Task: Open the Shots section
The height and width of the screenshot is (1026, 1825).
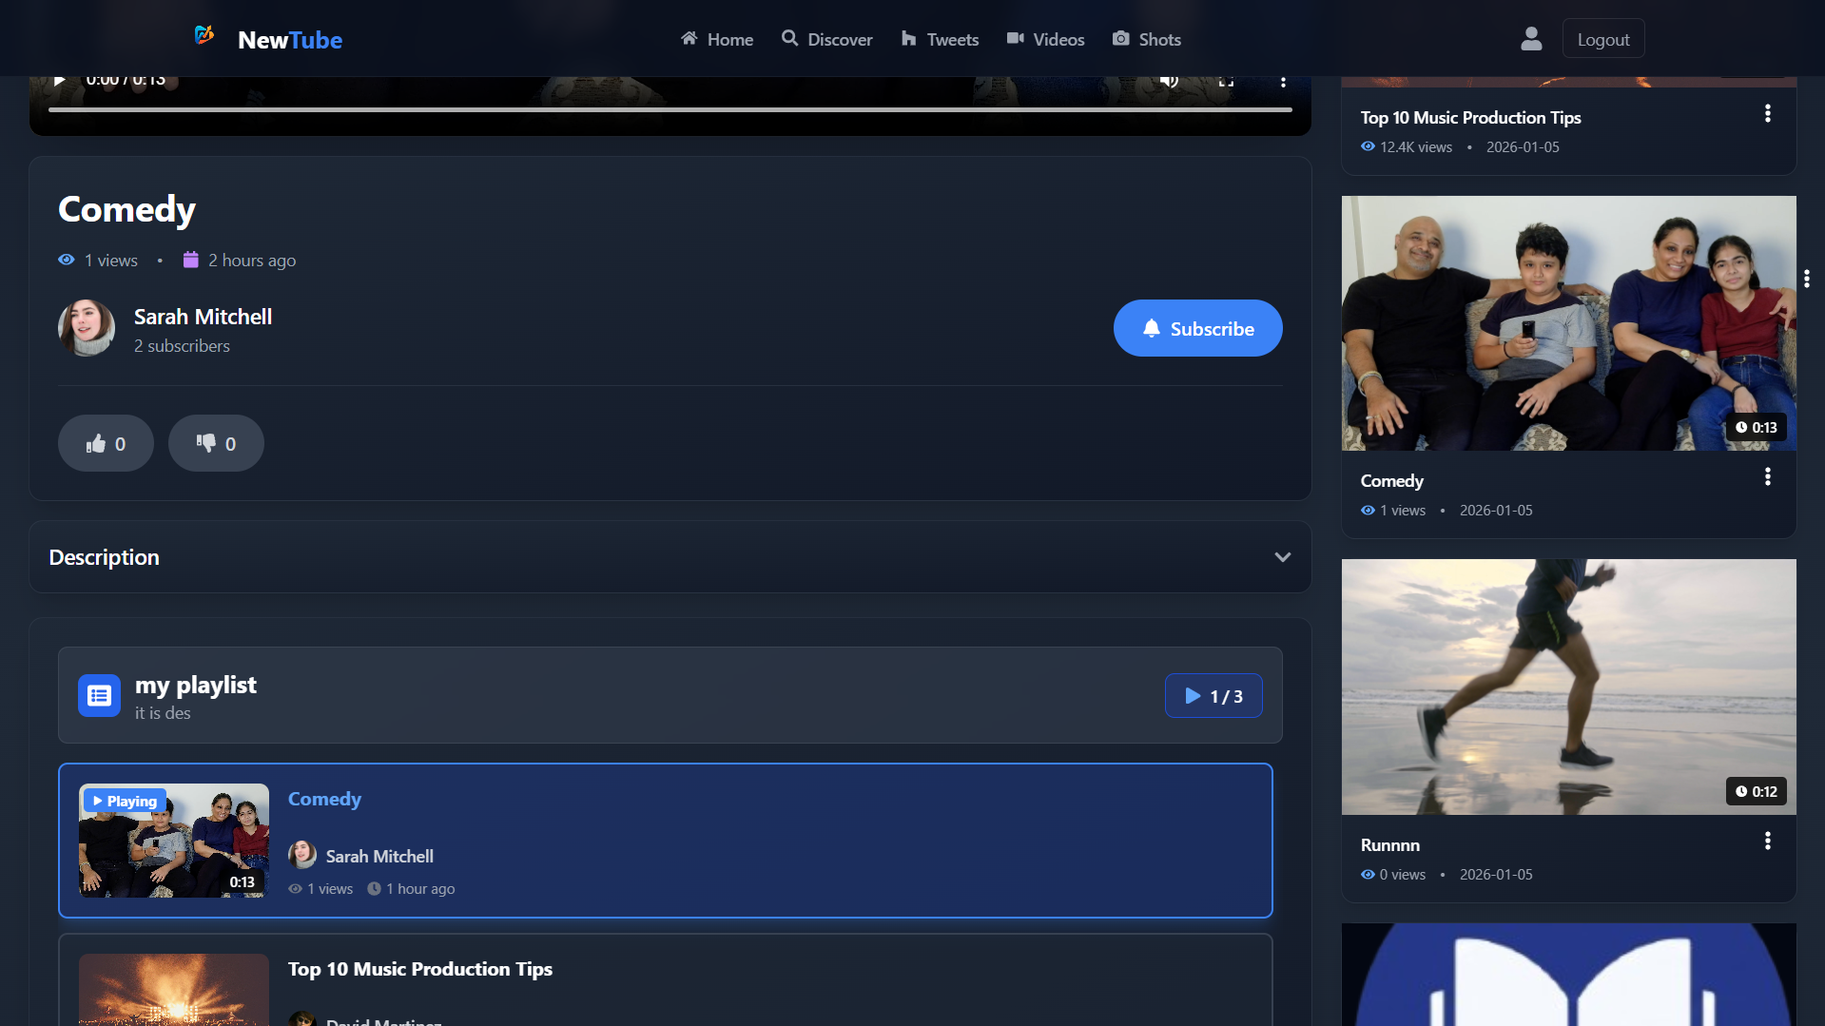Action: [x=1146, y=39]
